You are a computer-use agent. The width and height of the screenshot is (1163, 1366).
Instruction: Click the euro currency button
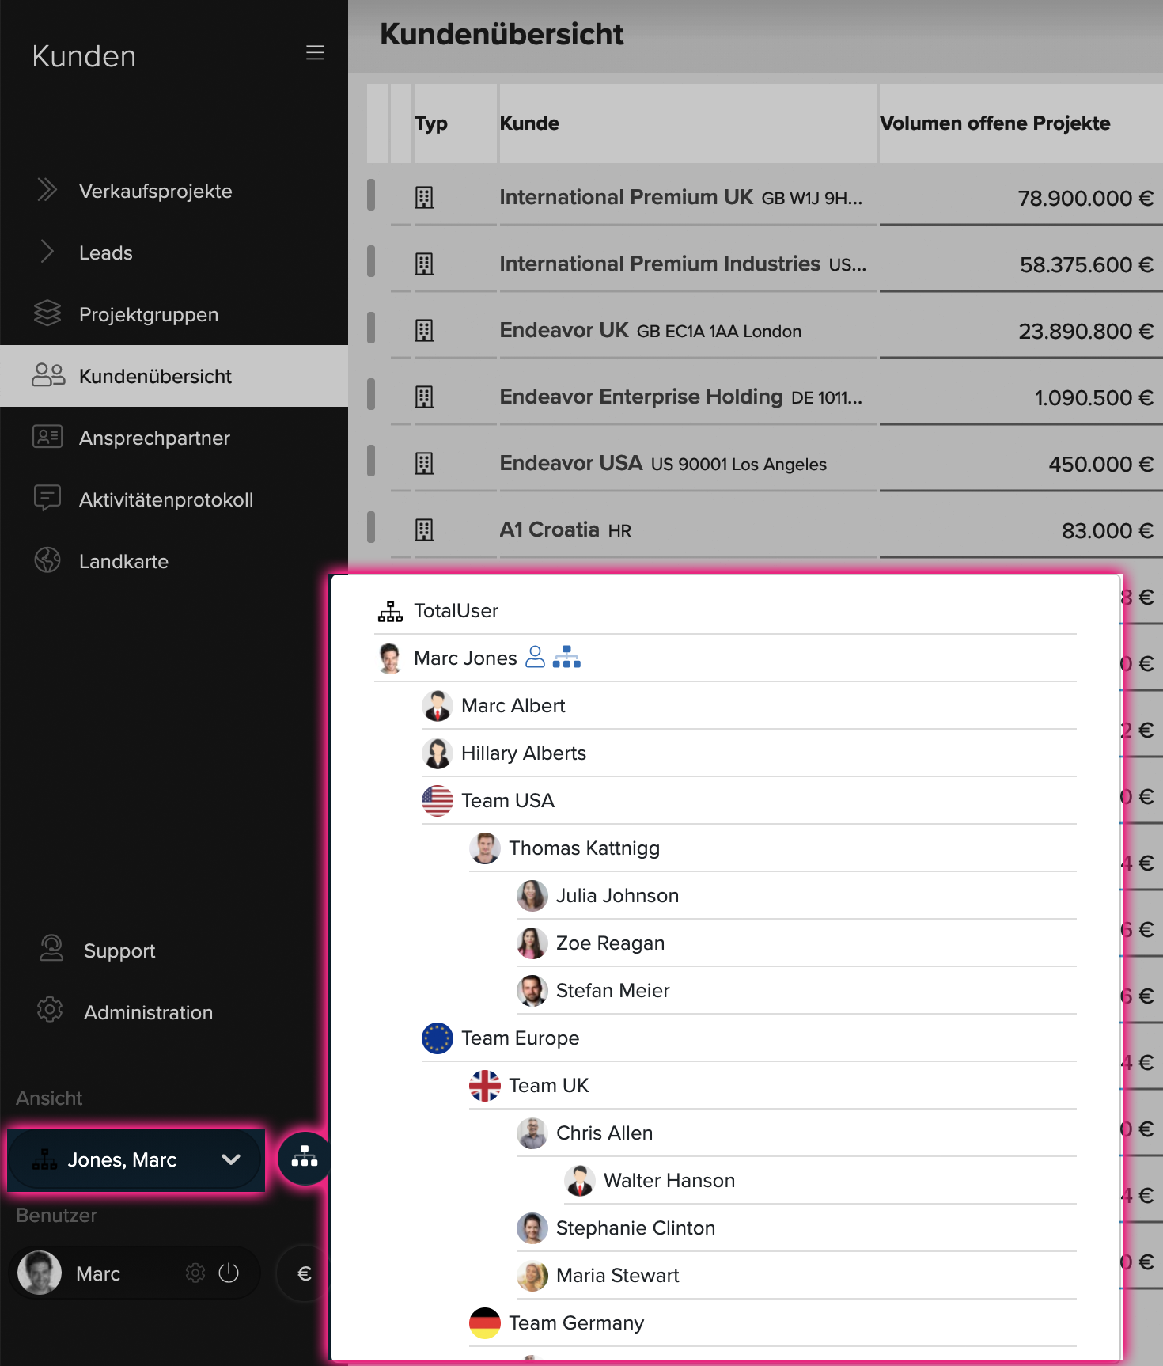point(304,1273)
